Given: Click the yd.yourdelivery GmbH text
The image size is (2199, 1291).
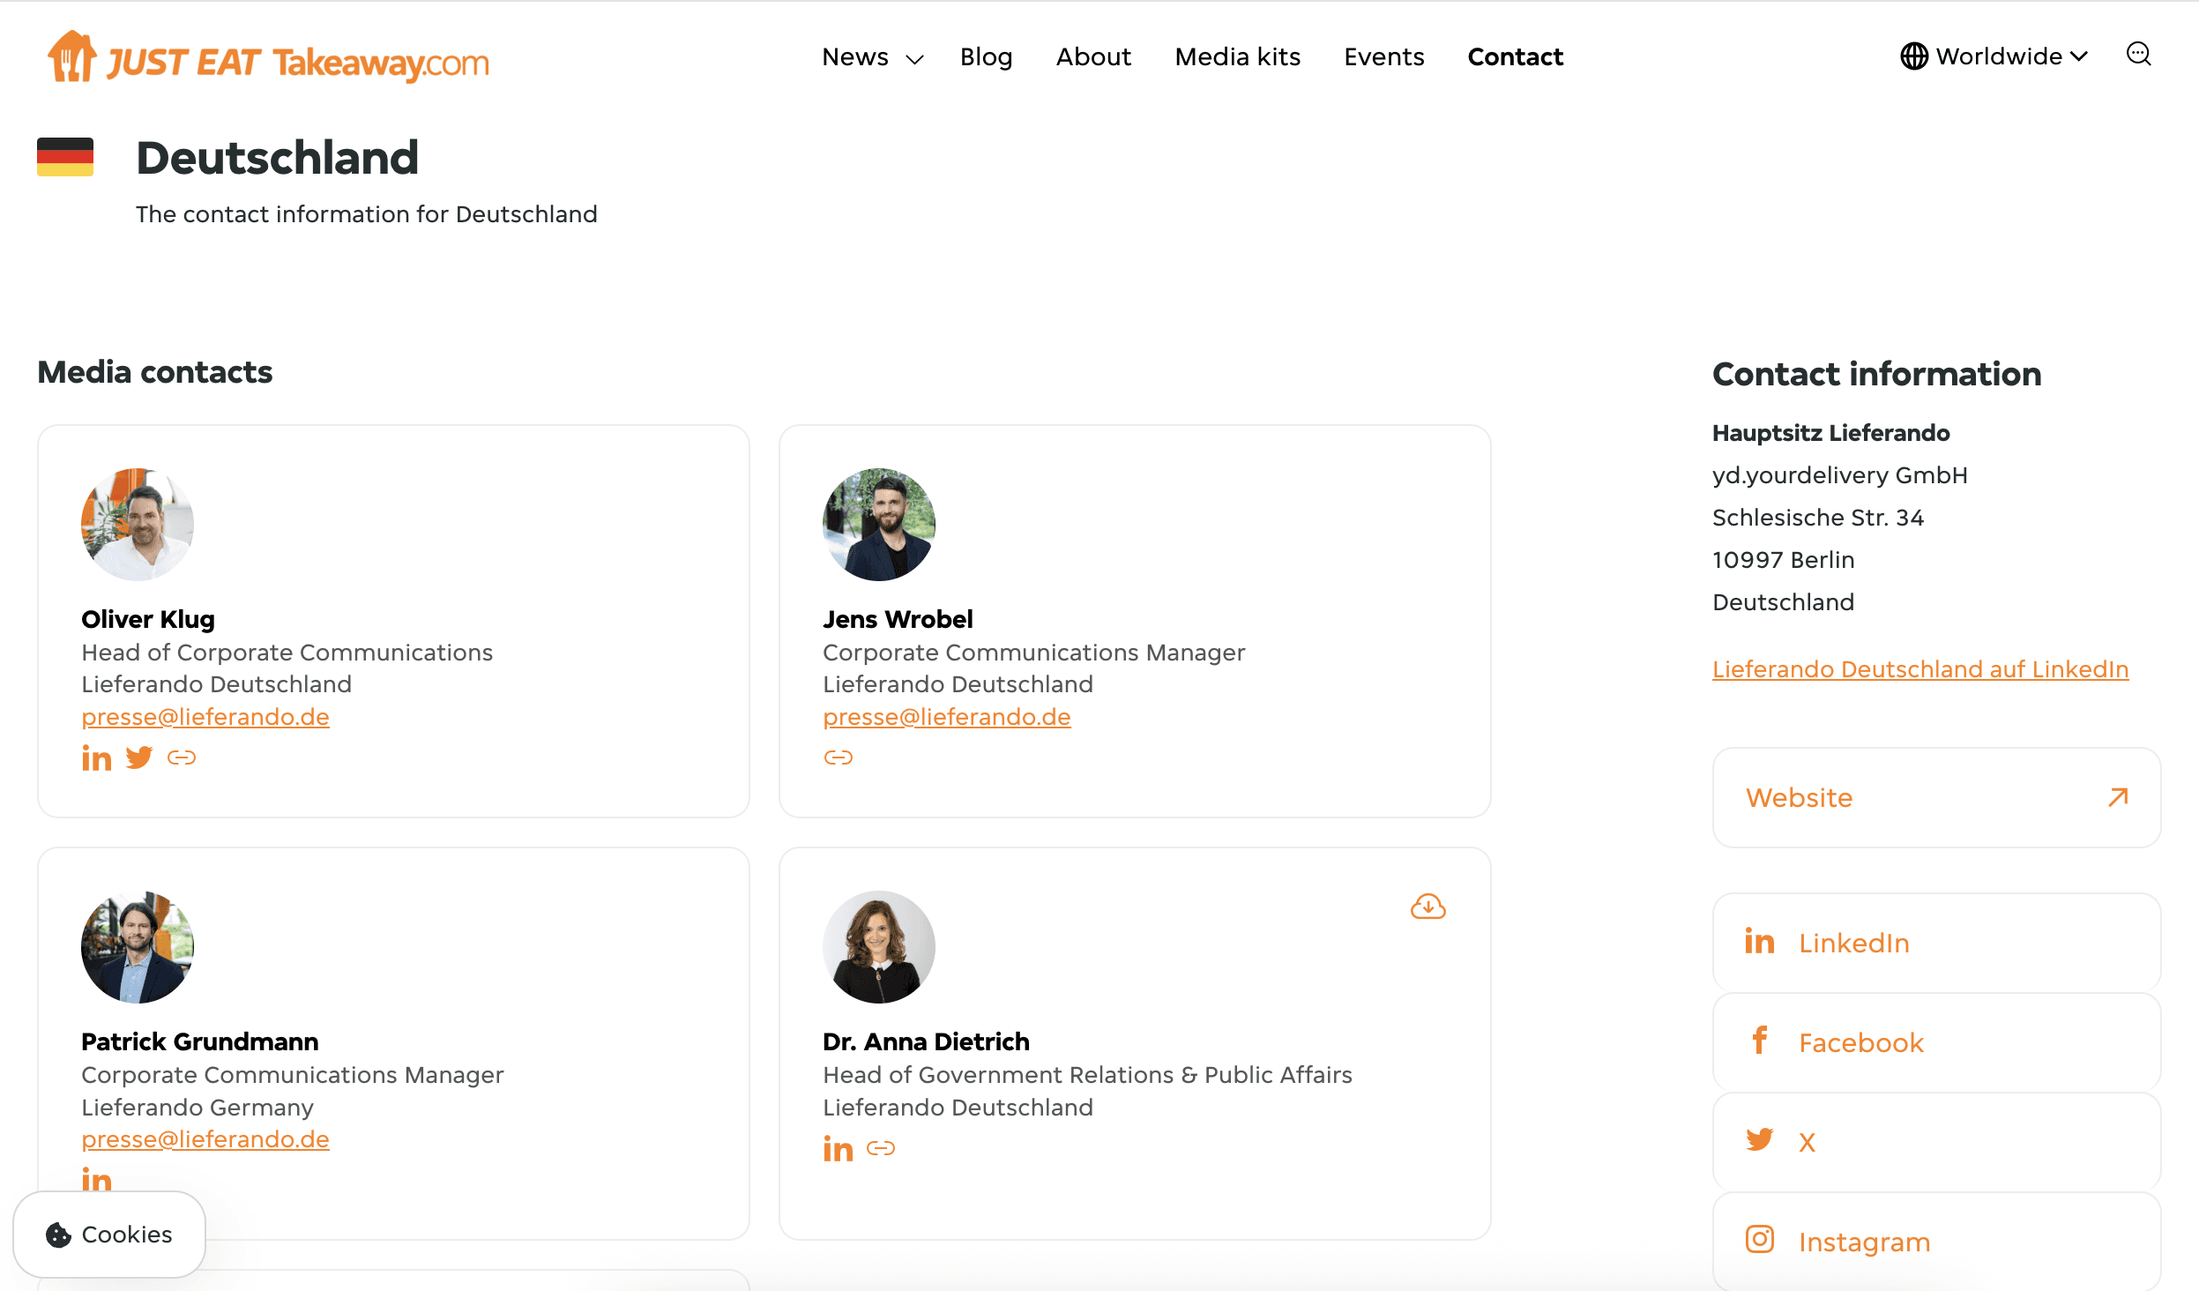Looking at the screenshot, I should pos(1839,475).
